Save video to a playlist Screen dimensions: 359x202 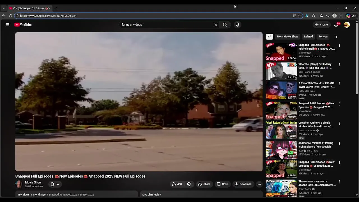coord(222,184)
